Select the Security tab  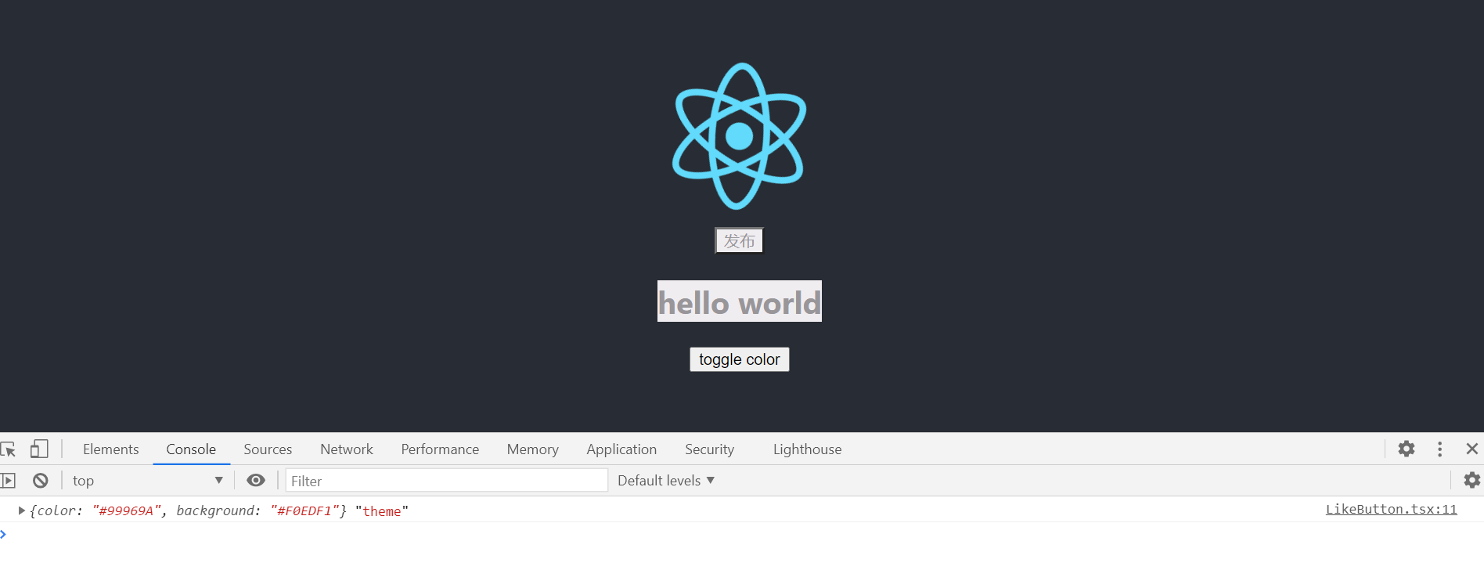[x=710, y=449]
